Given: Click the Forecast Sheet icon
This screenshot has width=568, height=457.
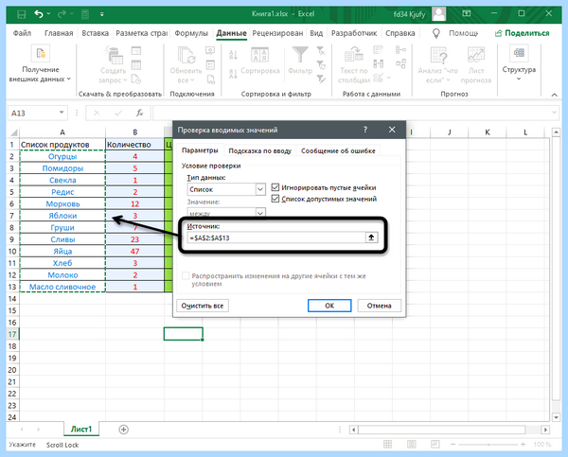Looking at the screenshot, I should click(476, 55).
